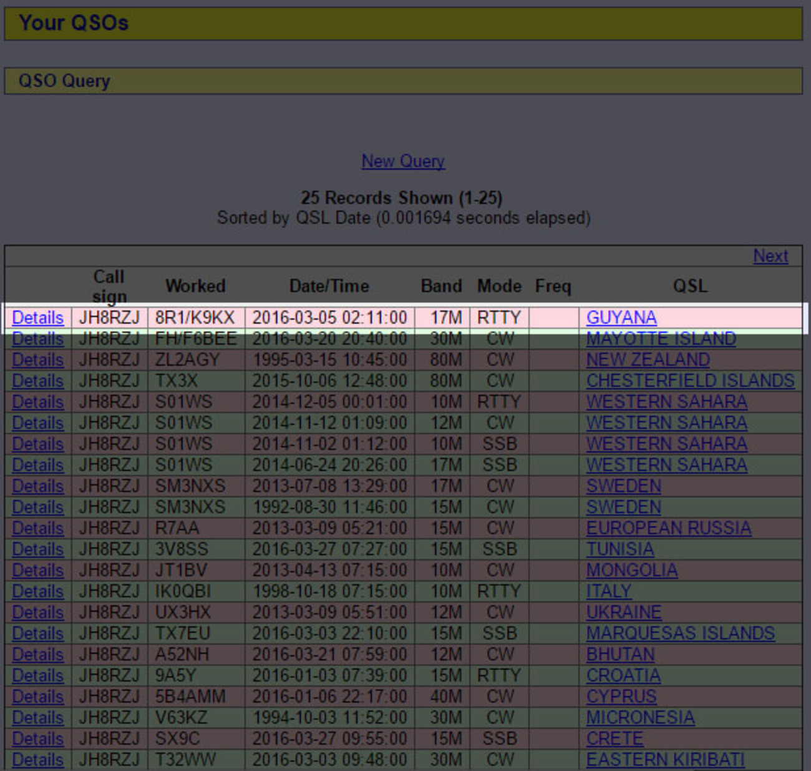This screenshot has width=811, height=771.
Task: Open the MAYOTTE ISLAND link
Action: point(661,339)
